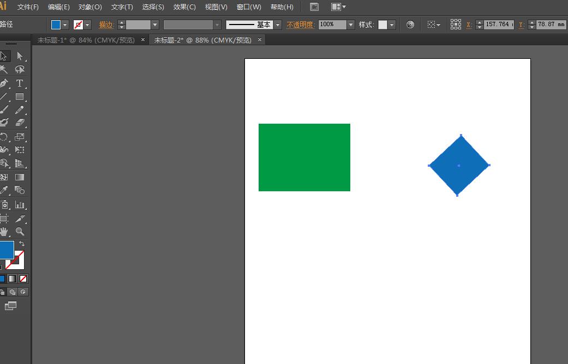Open the 帮助(H) menu
The height and width of the screenshot is (364, 568).
click(x=282, y=7)
